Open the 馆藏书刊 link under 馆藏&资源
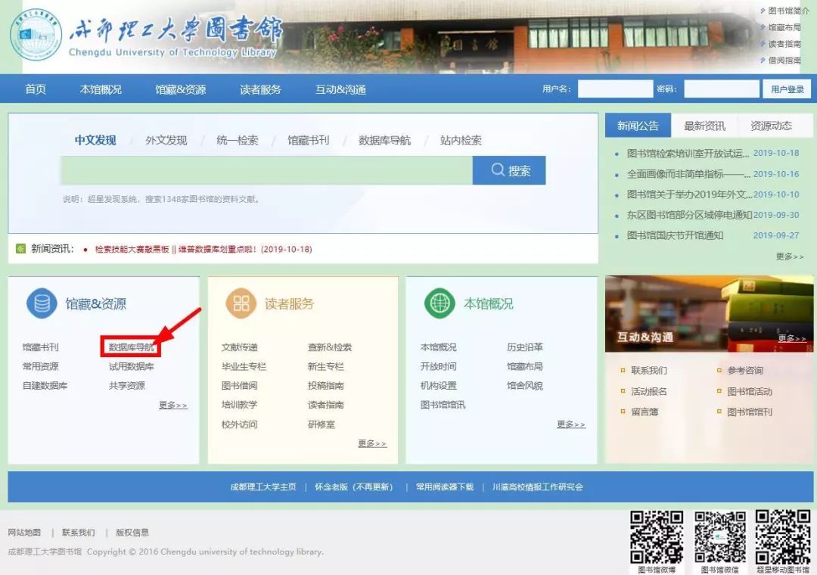 40,347
